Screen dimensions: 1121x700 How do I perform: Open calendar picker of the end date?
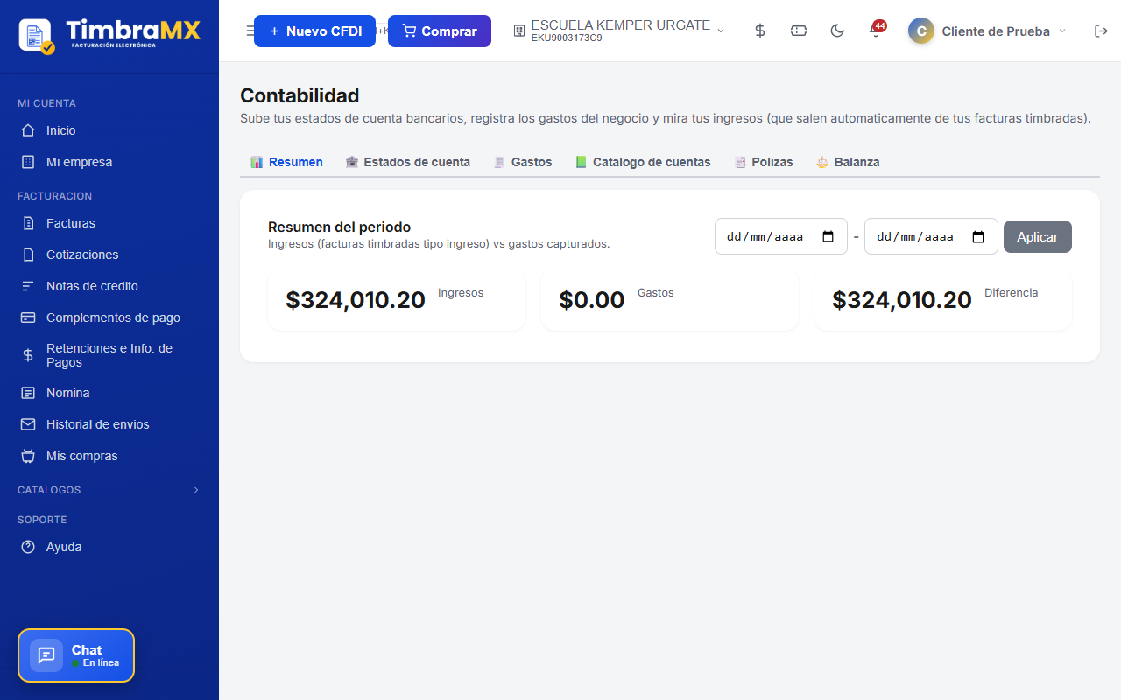pyautogui.click(x=978, y=237)
